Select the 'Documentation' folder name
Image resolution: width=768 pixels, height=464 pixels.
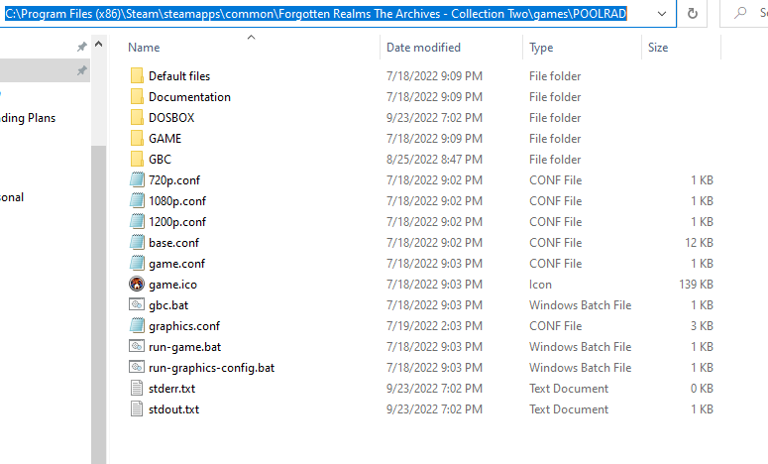189,97
